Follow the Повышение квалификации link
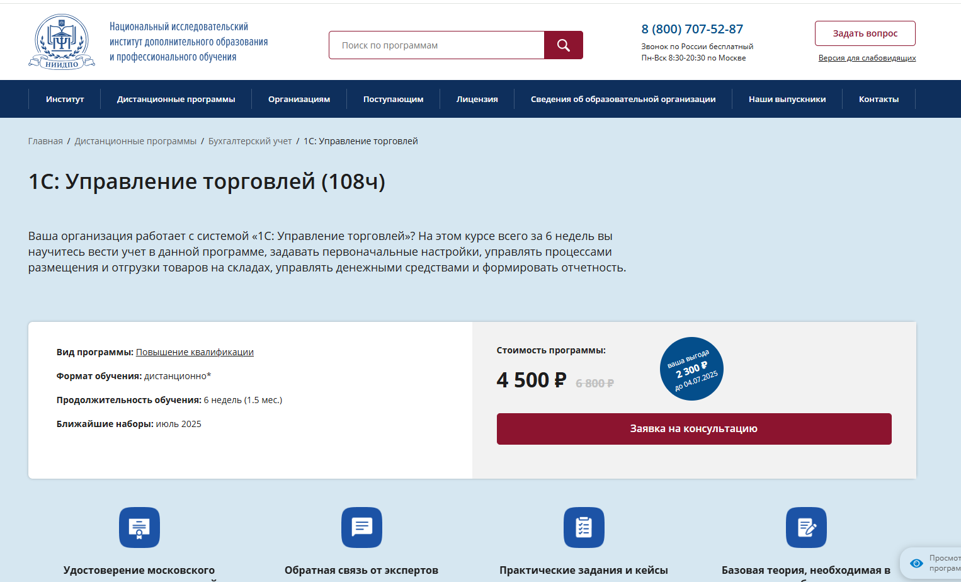The height and width of the screenshot is (582, 961). 195,352
